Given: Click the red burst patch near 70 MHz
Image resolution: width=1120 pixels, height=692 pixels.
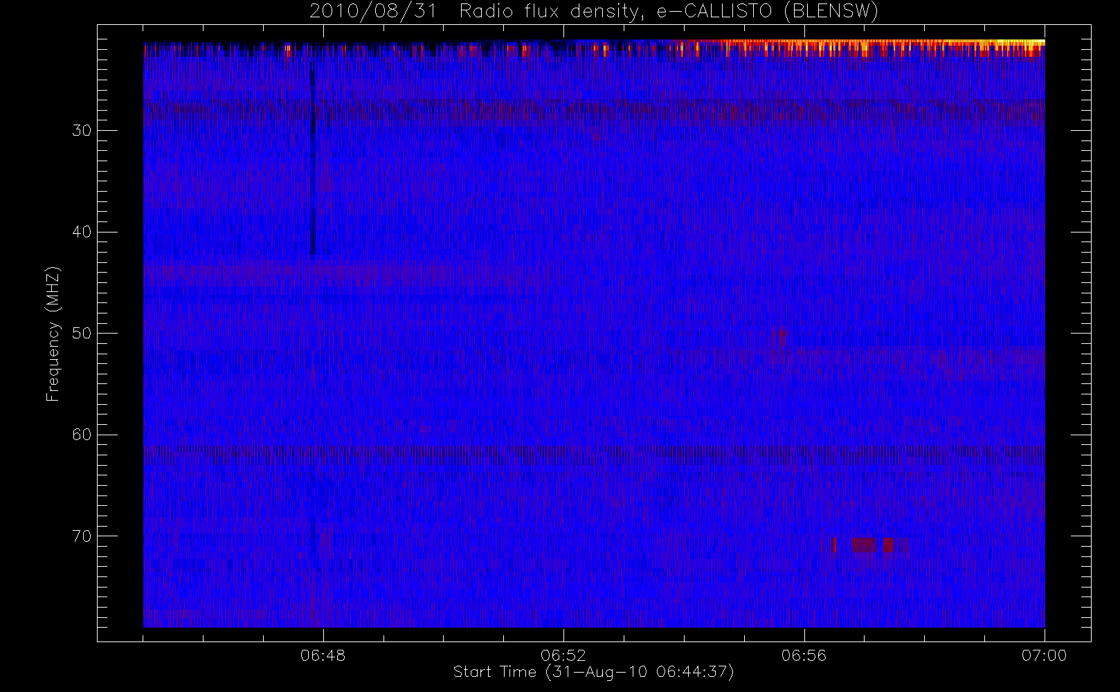Looking at the screenshot, I should point(864,545).
